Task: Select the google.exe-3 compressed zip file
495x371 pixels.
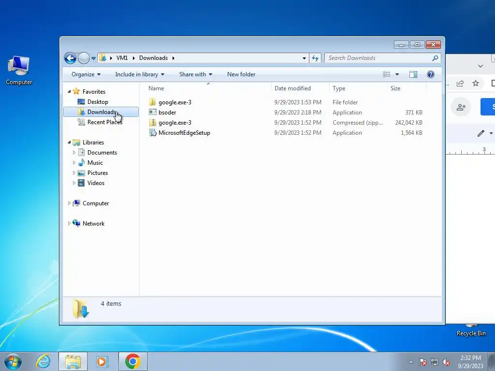Action: [x=285, y=122]
